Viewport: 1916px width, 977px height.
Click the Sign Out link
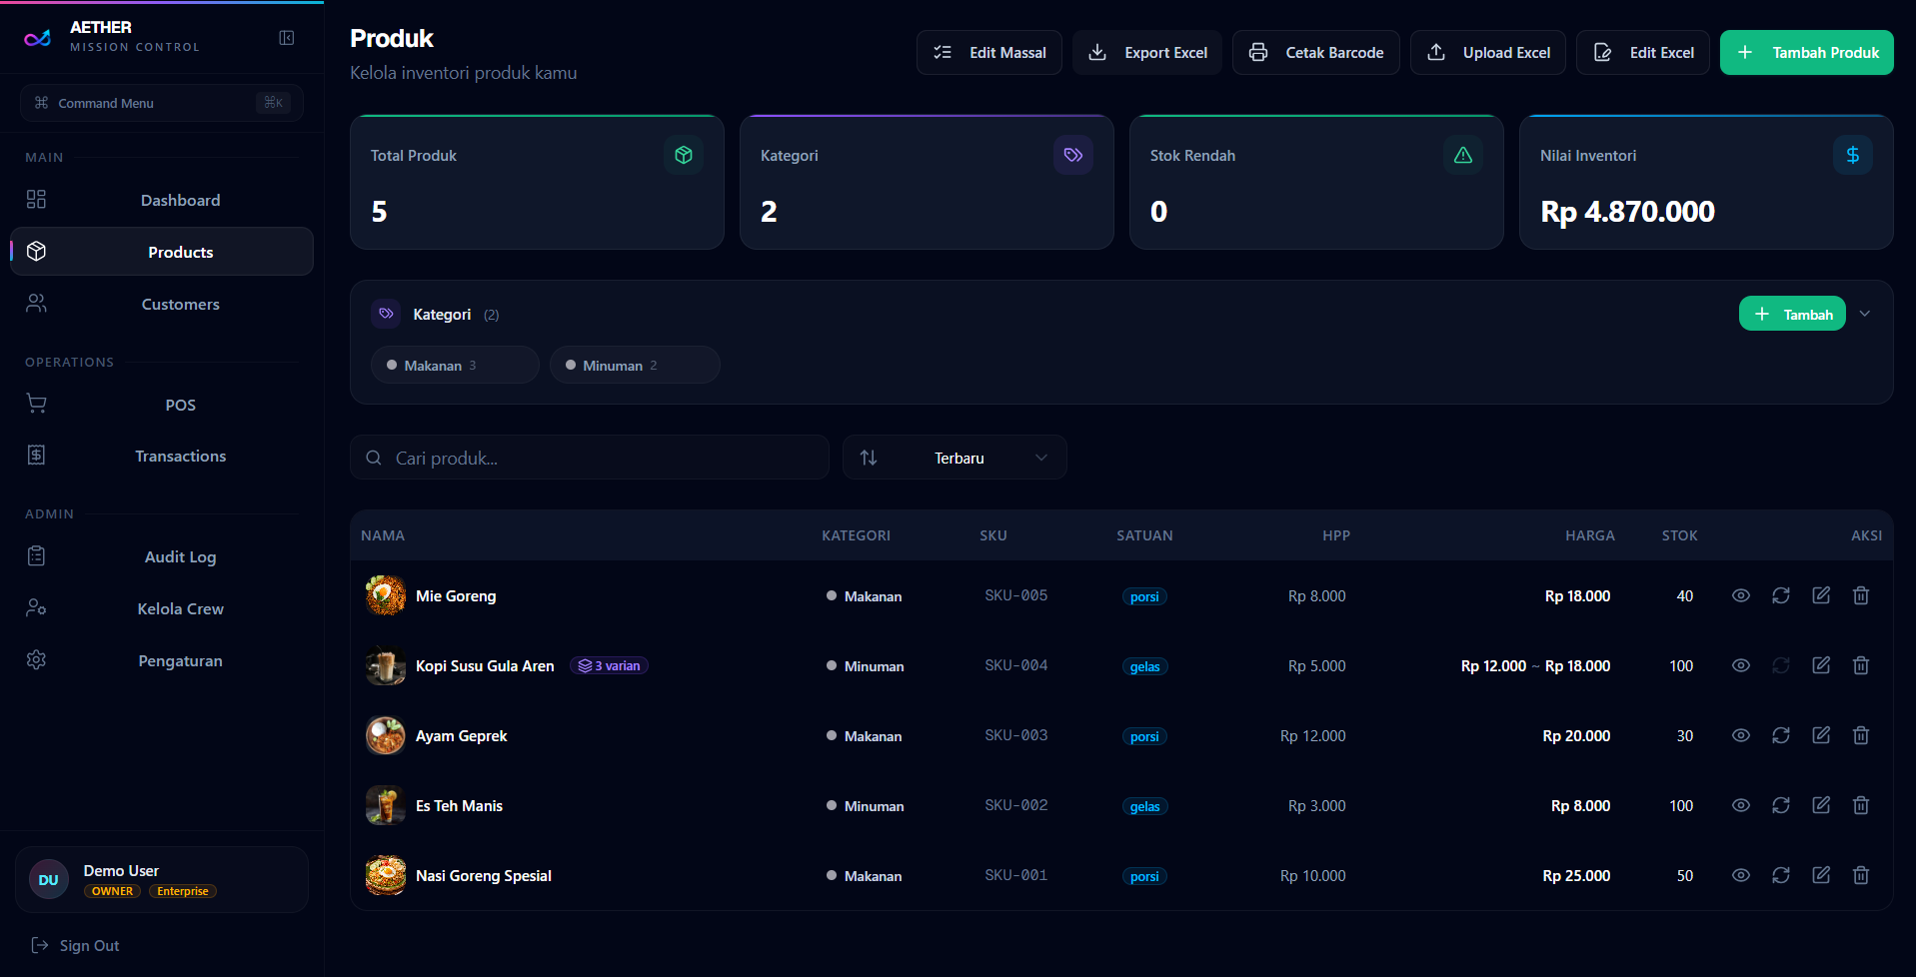76,945
